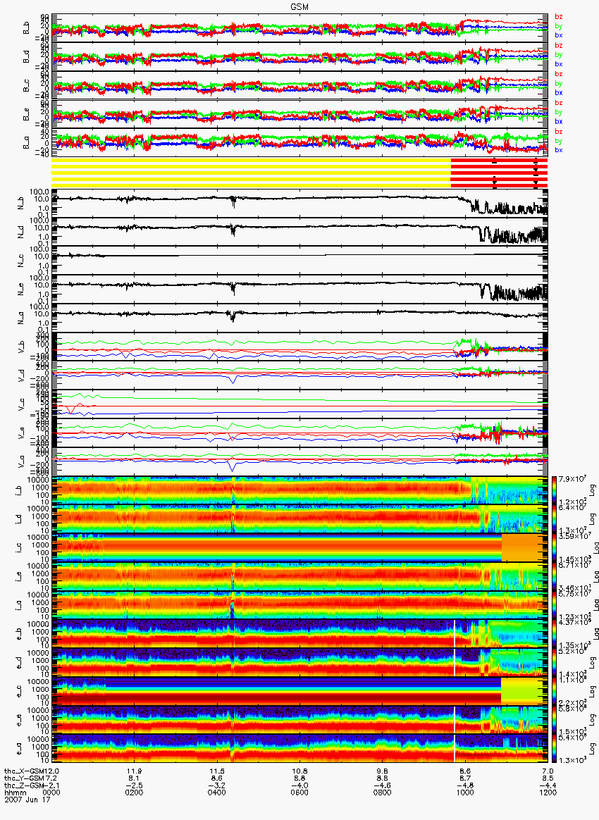Viewport: 599px width, 820px height.
Task: Click the e_c spectrogram axis label
Action: coord(19,691)
